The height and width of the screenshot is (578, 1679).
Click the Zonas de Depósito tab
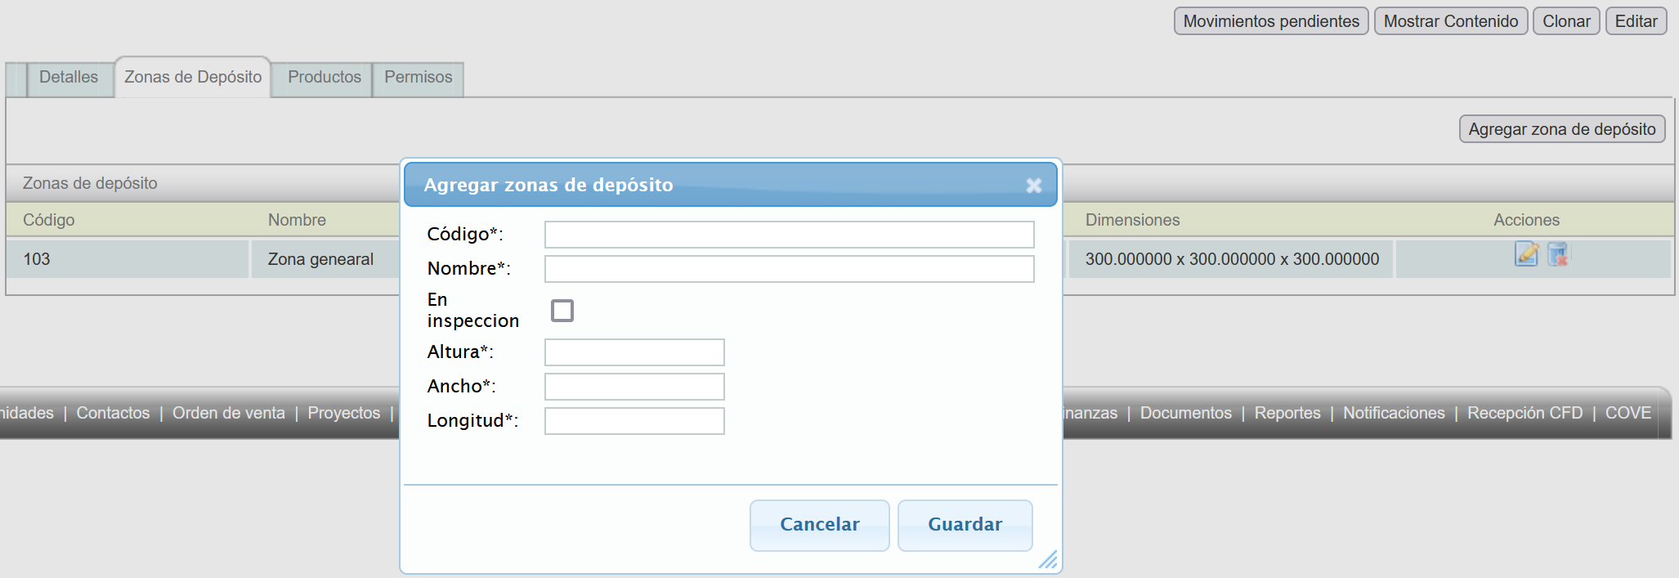(x=193, y=78)
